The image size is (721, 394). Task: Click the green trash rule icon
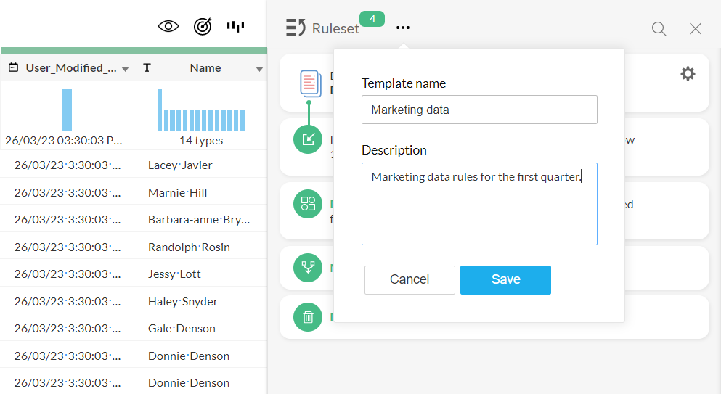point(308,317)
